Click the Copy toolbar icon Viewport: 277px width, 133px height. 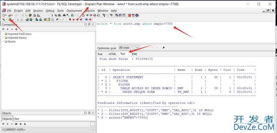click(56, 15)
